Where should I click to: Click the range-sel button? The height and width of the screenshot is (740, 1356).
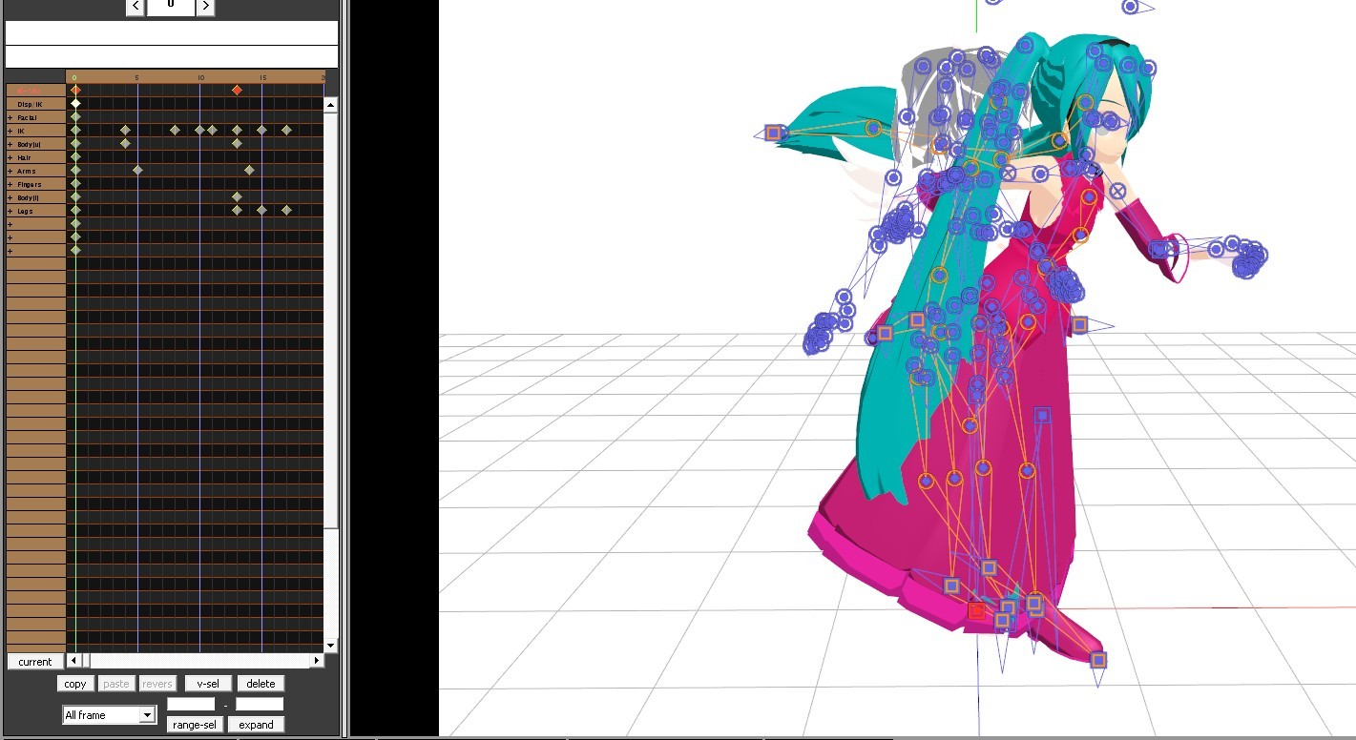(195, 725)
